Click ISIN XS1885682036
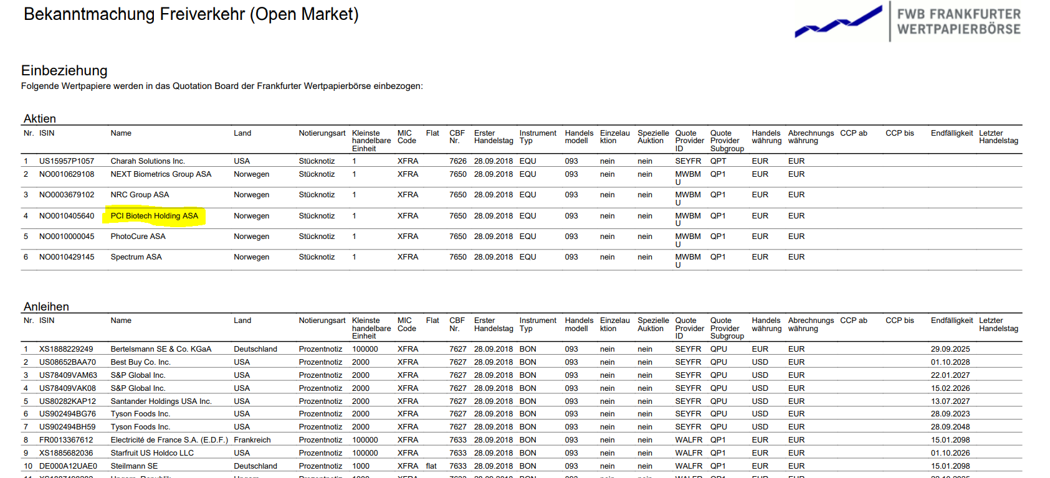 click(x=66, y=453)
